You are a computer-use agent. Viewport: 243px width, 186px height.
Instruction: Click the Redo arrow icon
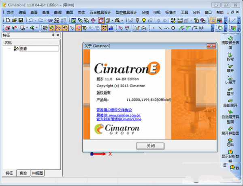pyautogui.click(x=40, y=20)
